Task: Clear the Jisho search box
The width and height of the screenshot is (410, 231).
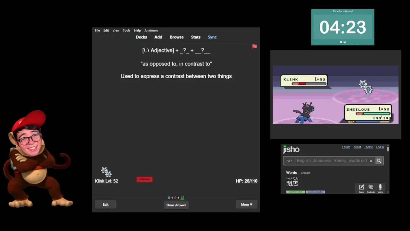Action: tap(371, 161)
